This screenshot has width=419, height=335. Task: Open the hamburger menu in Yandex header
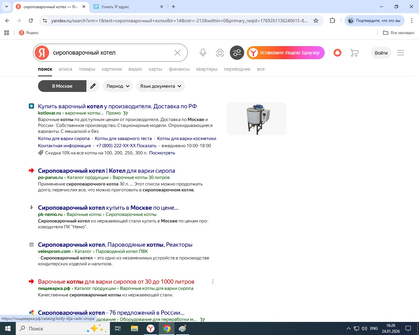tap(401, 53)
